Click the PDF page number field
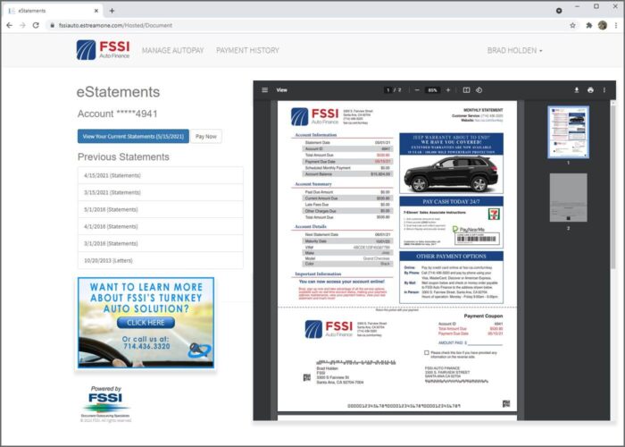625x447 pixels. (x=387, y=89)
